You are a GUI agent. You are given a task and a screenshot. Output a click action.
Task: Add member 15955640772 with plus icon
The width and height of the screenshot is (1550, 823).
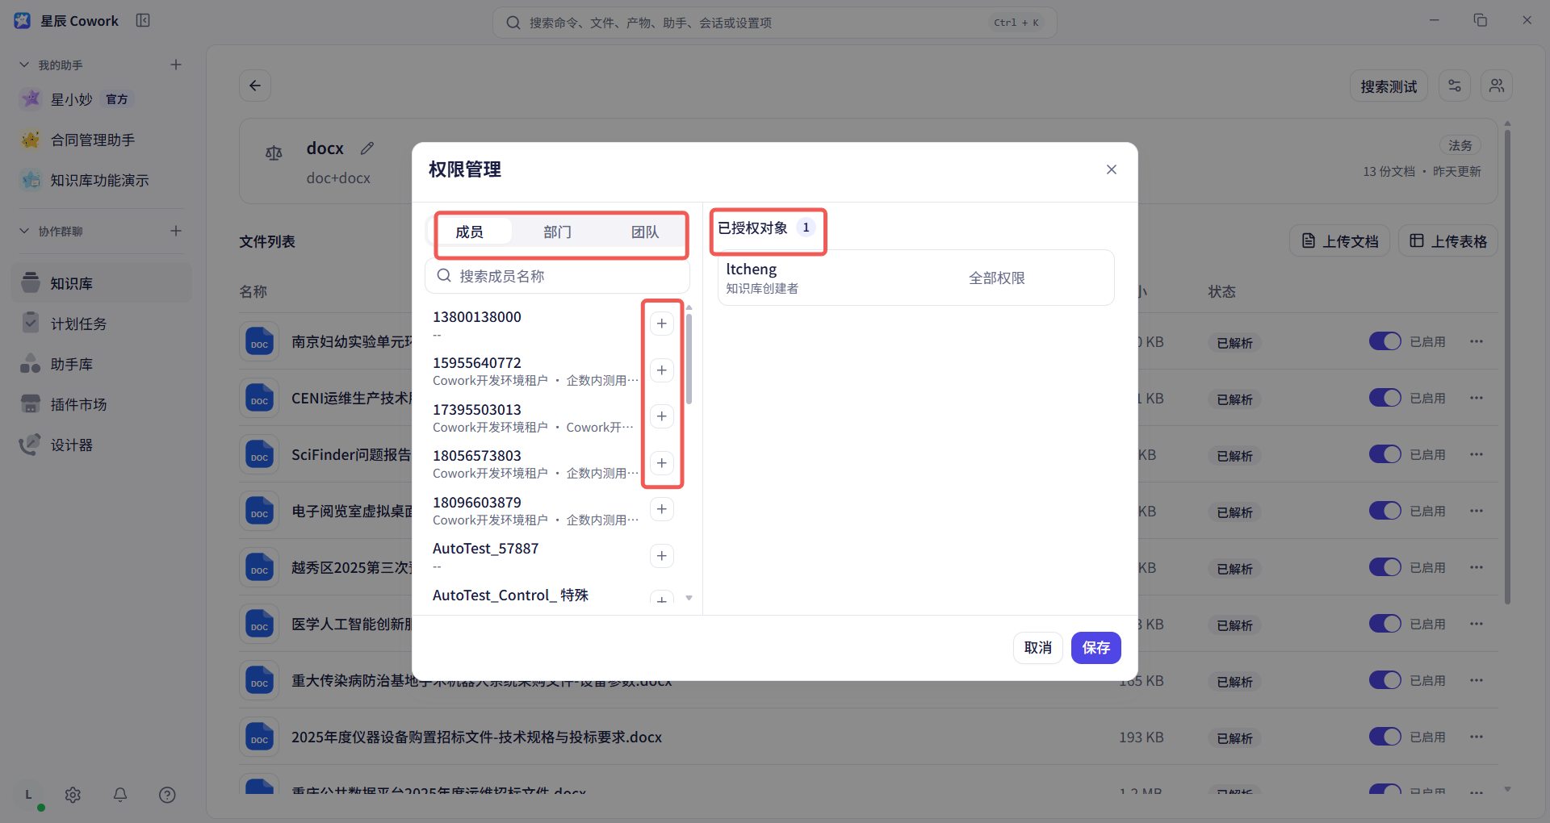(661, 370)
